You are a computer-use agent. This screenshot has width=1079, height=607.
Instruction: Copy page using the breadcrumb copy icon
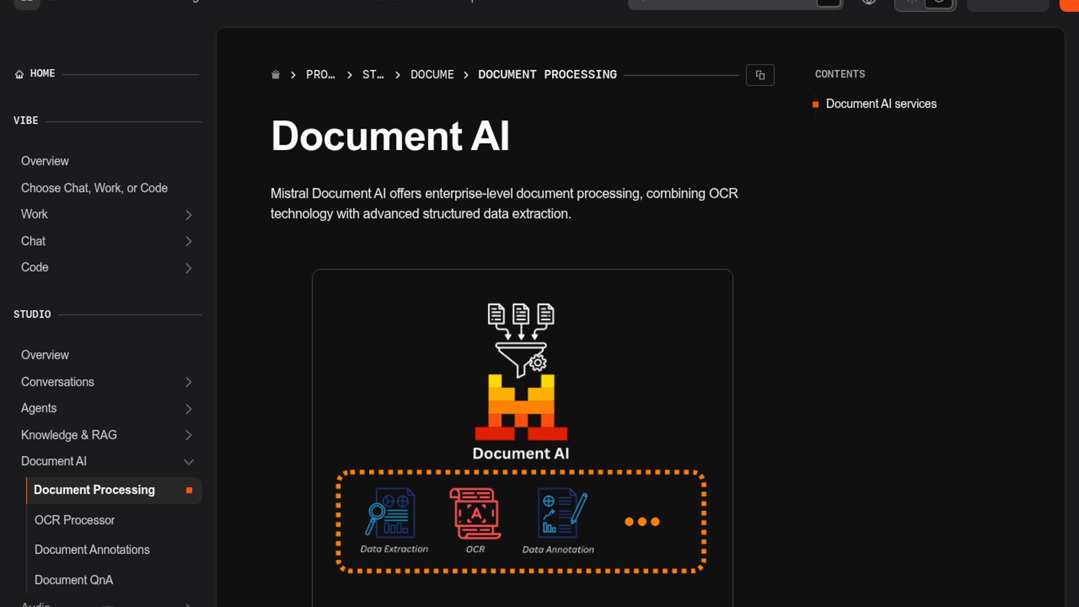760,75
